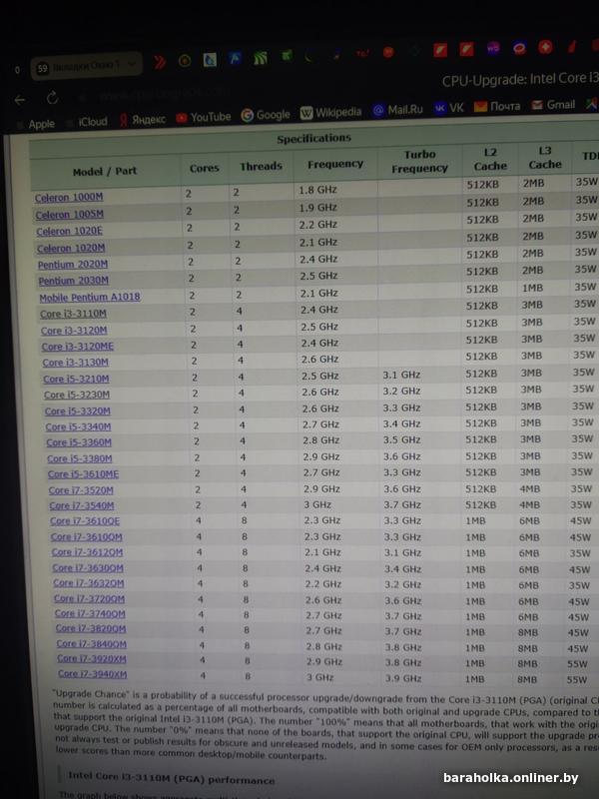
Task: Open the Core i7-3840QM link
Action: coord(92,644)
